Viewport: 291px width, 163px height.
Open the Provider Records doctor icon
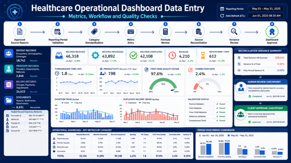(x=9, y=69)
